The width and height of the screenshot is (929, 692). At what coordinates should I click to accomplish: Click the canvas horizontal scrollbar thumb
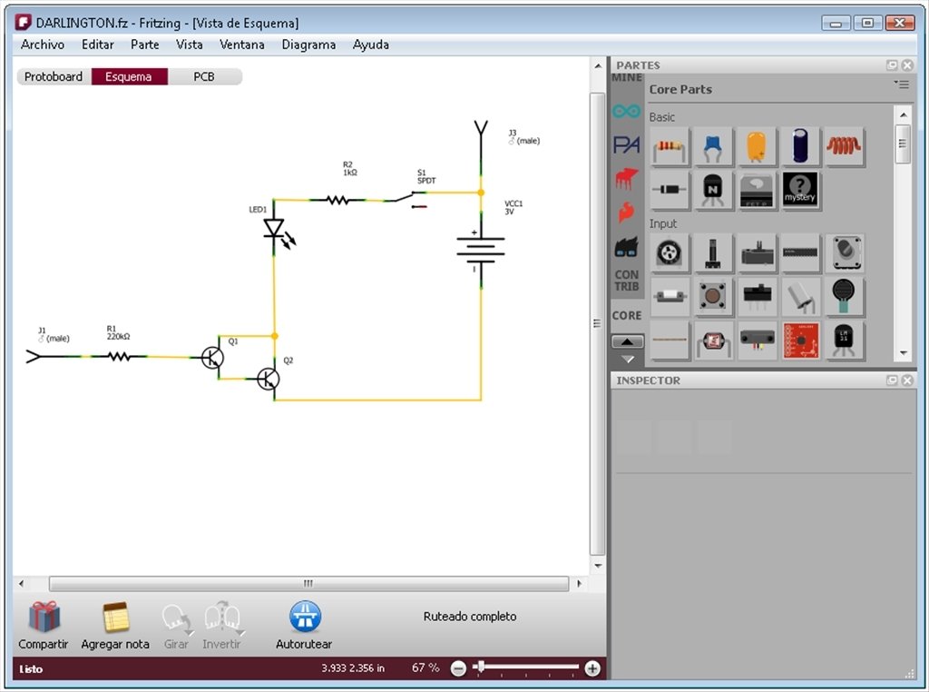click(x=308, y=584)
